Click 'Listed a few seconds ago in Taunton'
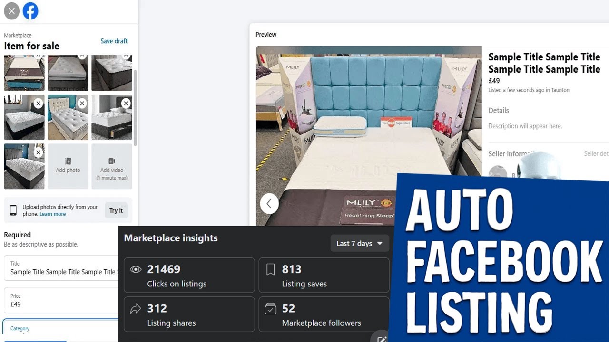This screenshot has width=609, height=342. [529, 90]
